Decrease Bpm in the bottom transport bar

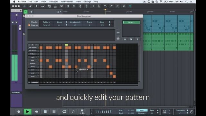[x=158, y=113]
